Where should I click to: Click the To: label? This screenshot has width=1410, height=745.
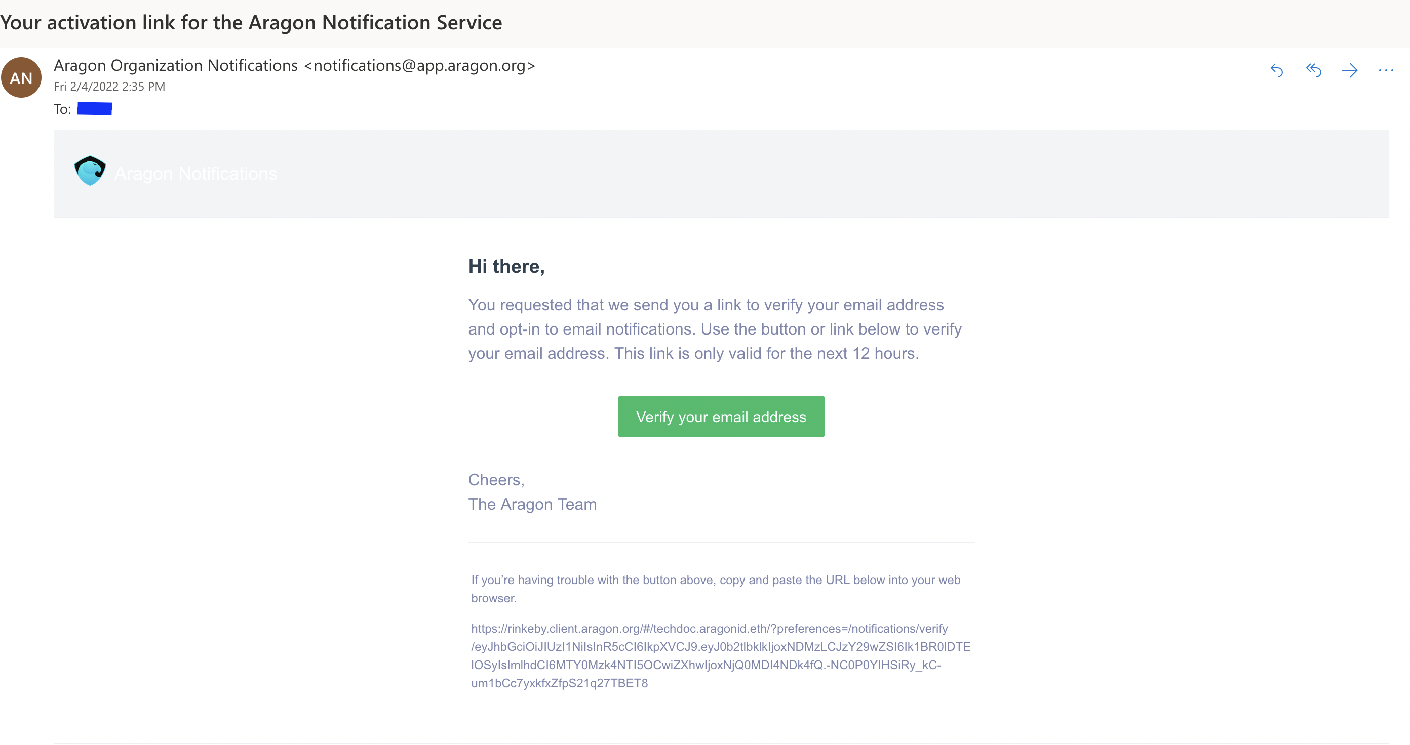click(62, 109)
